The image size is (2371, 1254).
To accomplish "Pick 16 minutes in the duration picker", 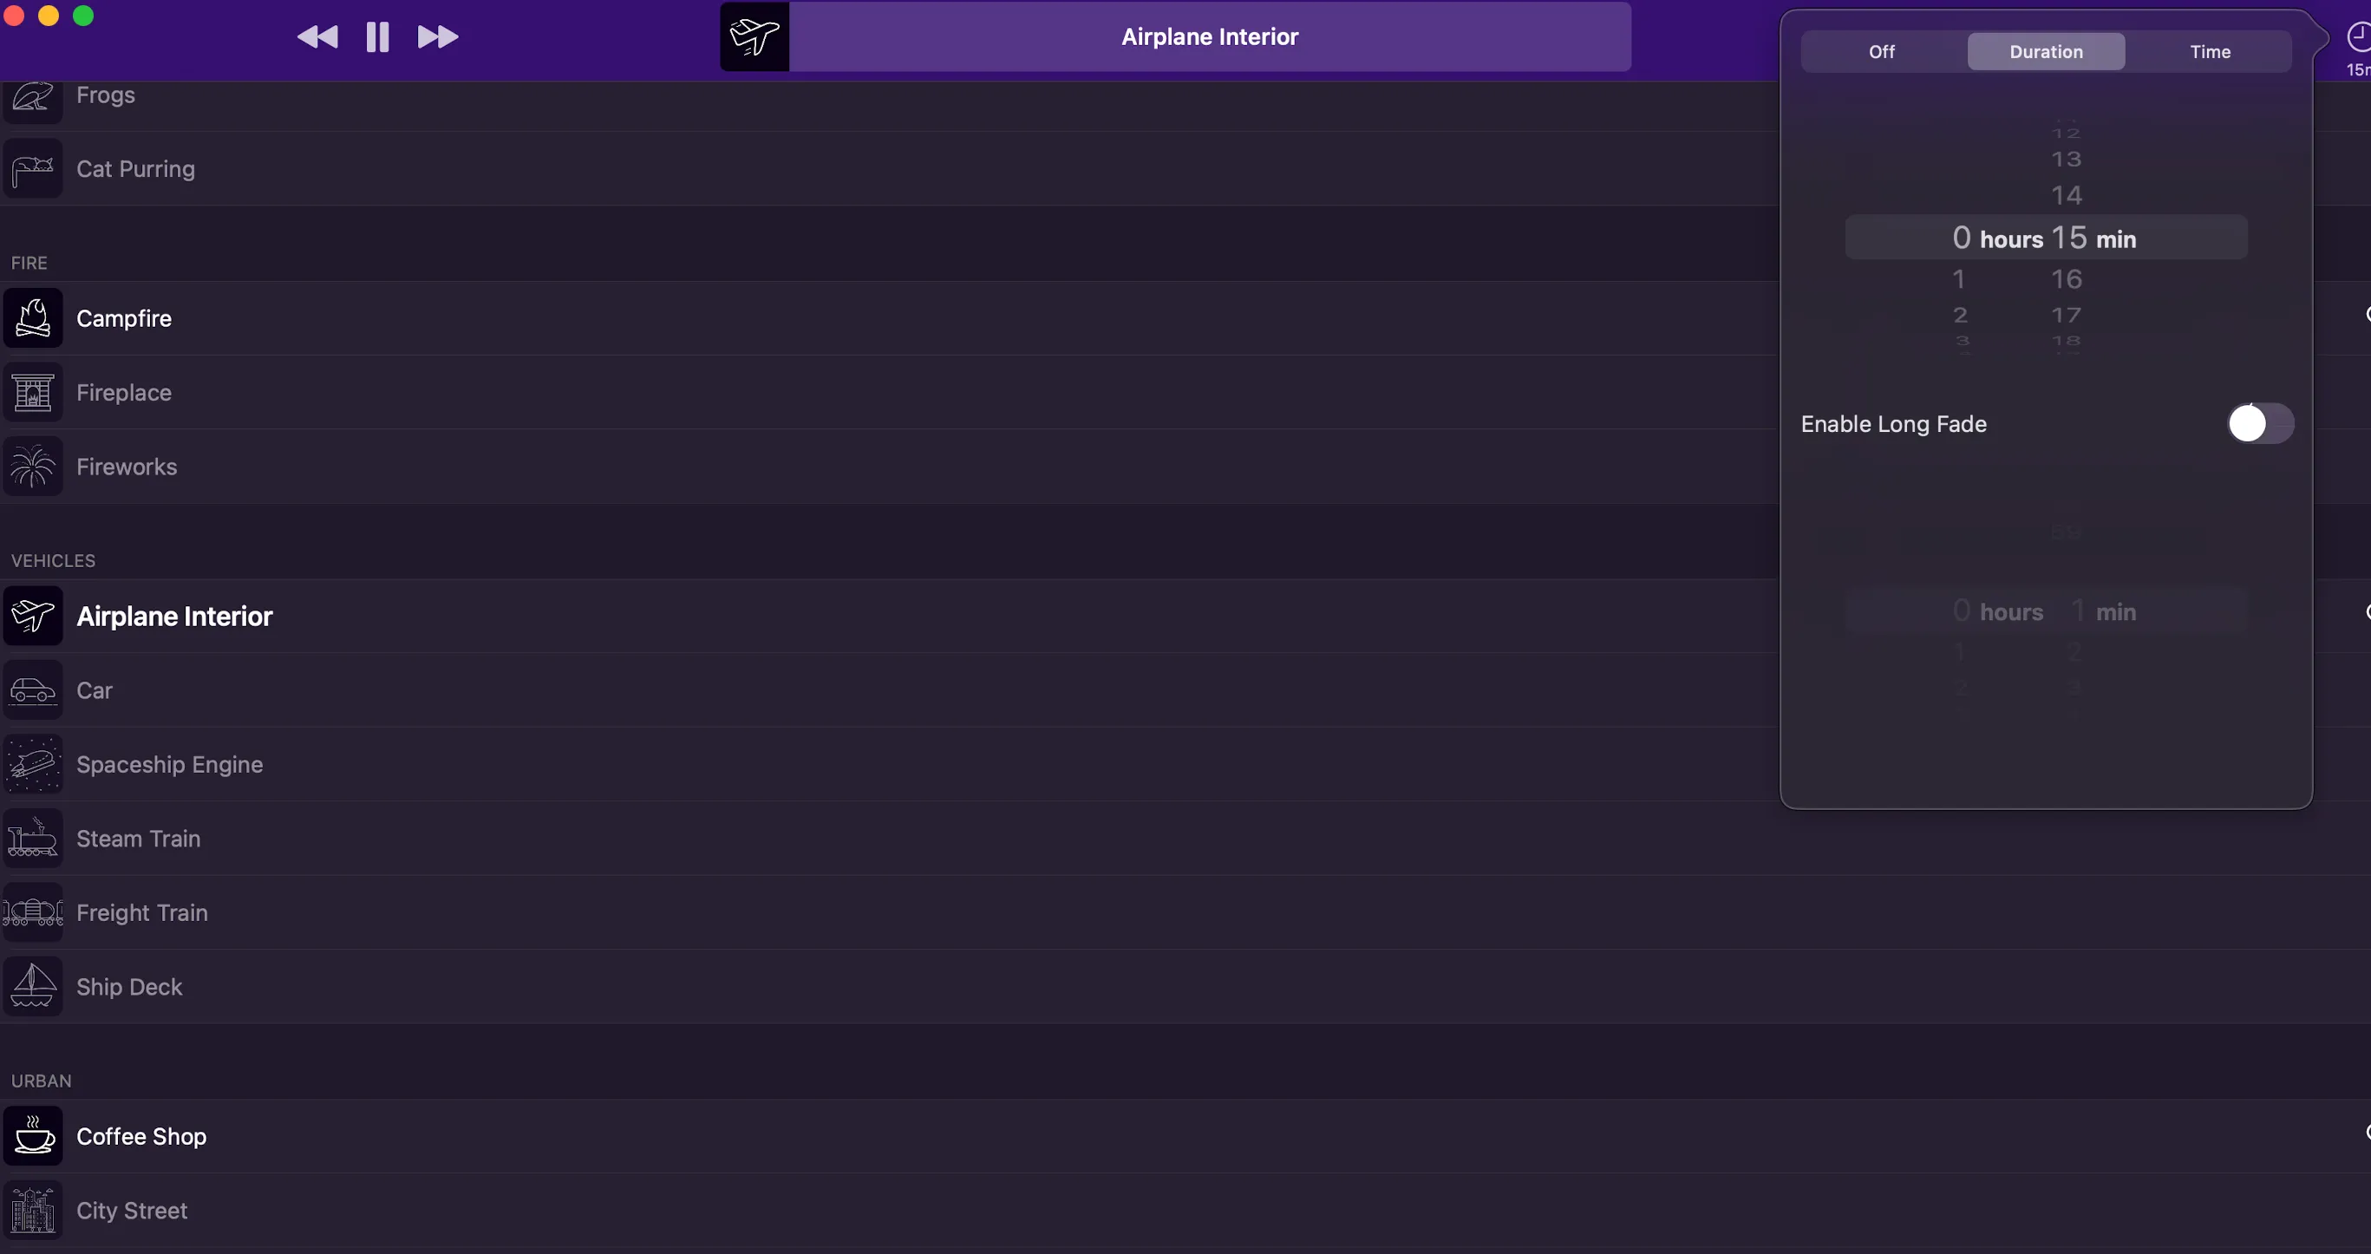I will (x=2066, y=279).
